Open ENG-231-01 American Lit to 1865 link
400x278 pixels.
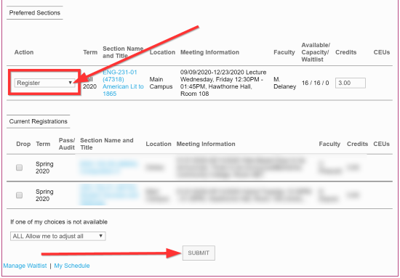[123, 83]
